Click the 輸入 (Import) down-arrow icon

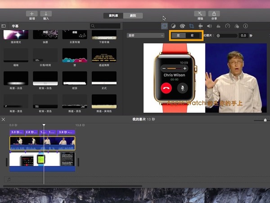pos(46,14)
